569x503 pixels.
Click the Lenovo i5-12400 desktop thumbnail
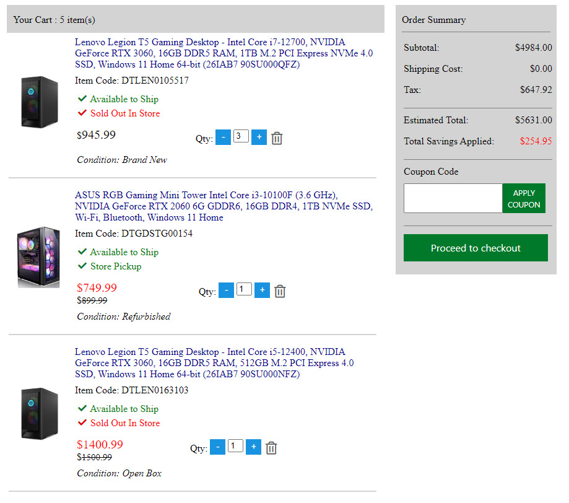39,414
